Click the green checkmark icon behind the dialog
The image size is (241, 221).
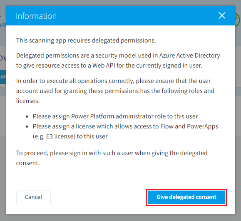[238, 20]
